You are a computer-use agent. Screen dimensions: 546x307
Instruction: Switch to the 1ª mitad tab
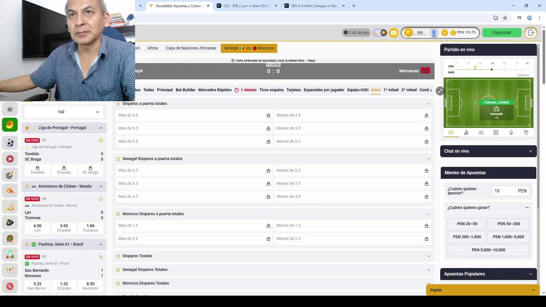[x=391, y=90]
